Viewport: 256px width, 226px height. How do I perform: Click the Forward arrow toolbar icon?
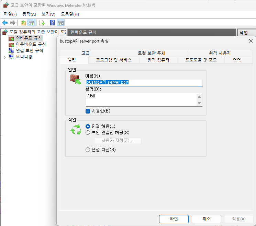click(x=13, y=23)
